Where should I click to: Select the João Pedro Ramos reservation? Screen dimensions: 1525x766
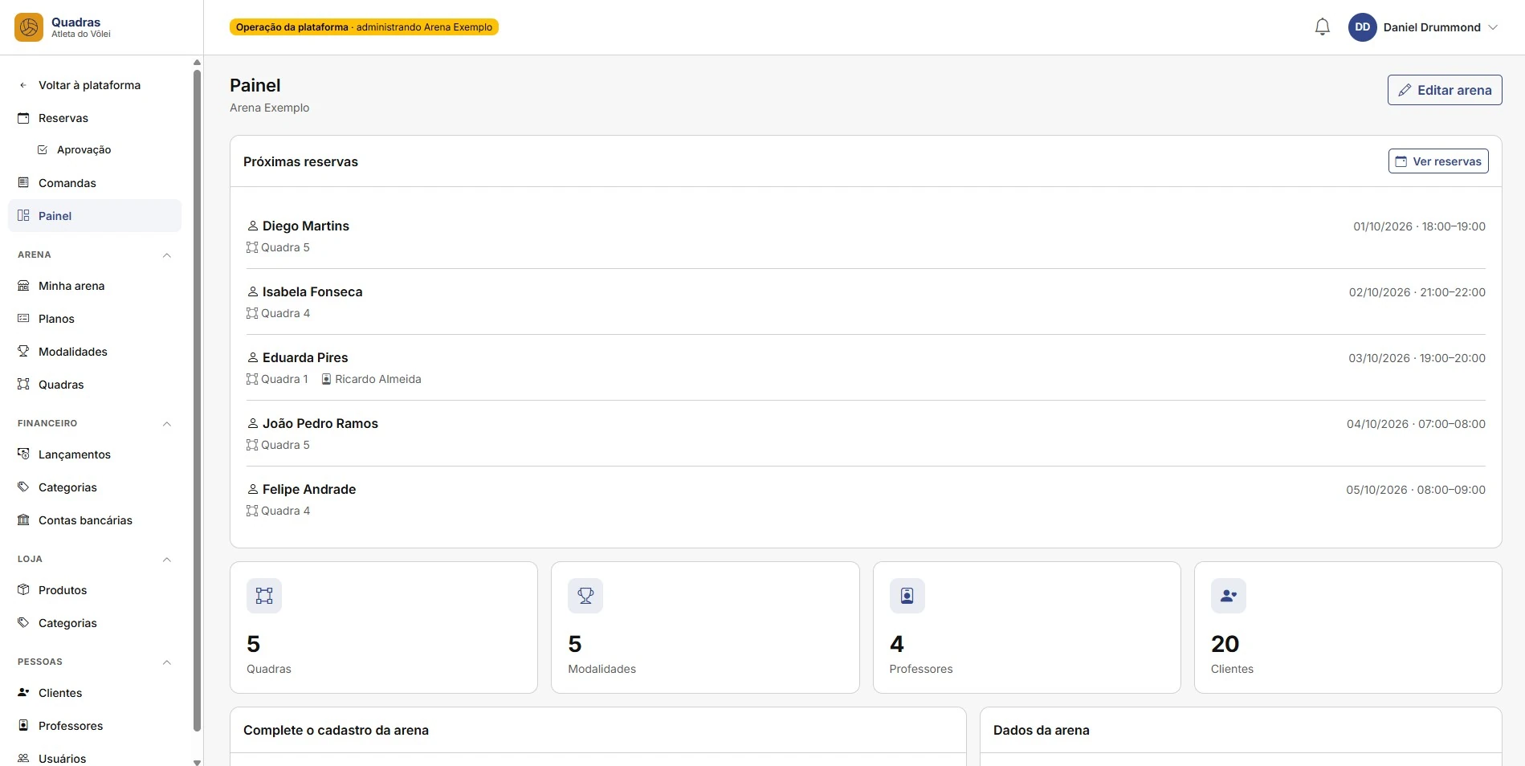tap(866, 434)
